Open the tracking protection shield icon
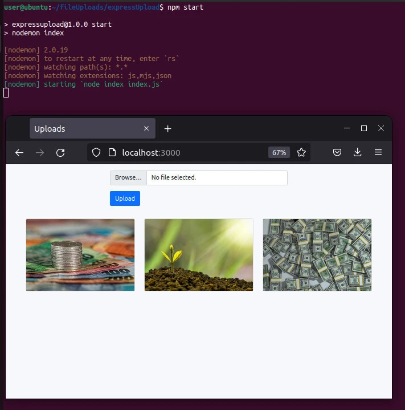 (x=96, y=152)
